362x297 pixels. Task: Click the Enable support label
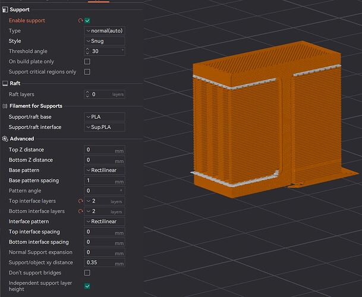[x=27, y=21]
